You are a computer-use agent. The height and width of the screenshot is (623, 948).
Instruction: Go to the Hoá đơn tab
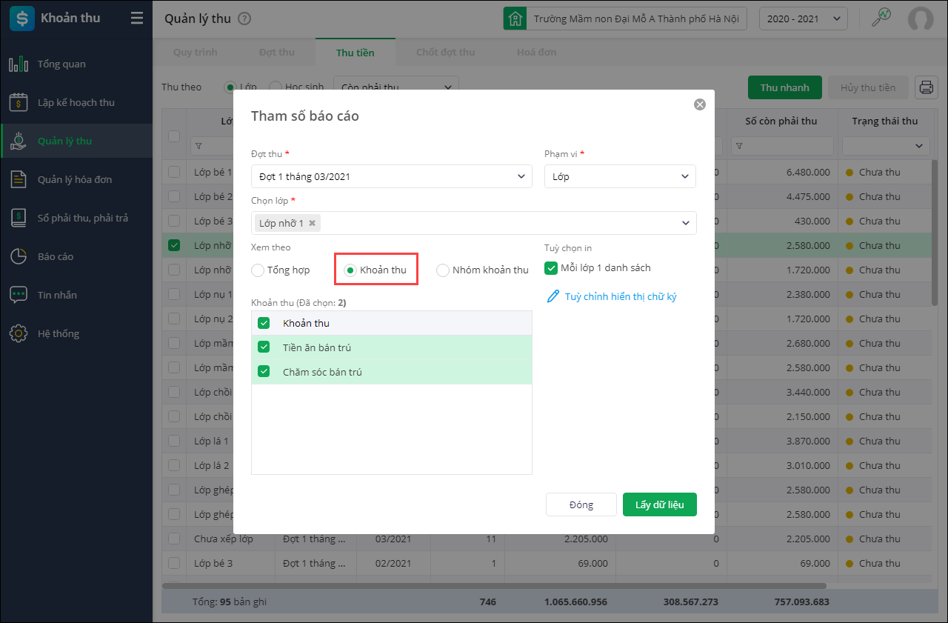536,53
